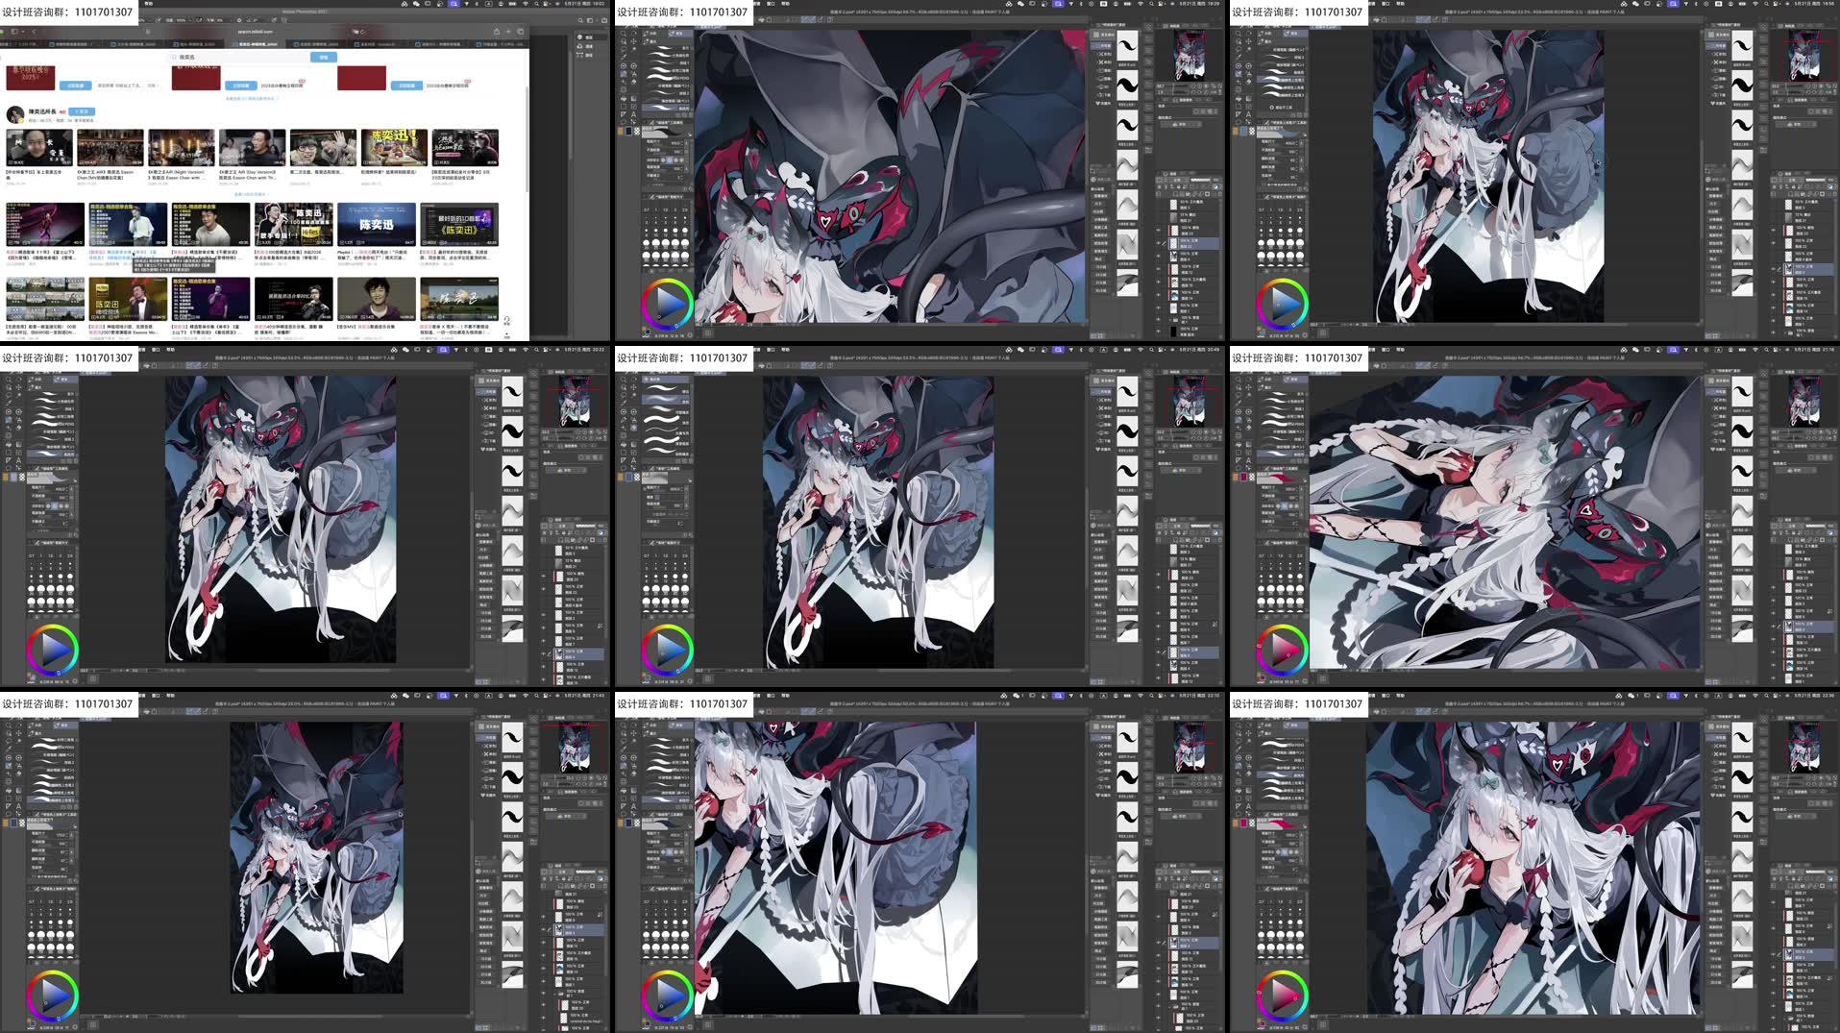Click the color wheel in apple-eating close-up frame

coord(1283,996)
